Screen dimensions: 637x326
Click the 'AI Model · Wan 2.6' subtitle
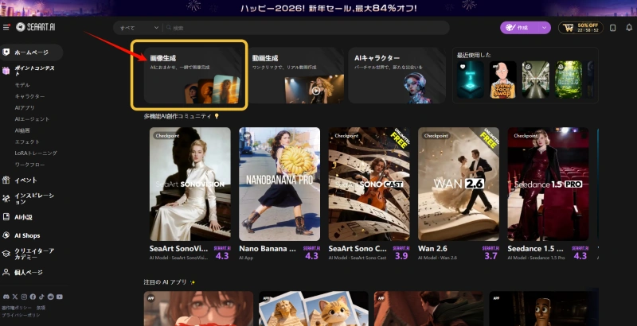tap(437, 258)
